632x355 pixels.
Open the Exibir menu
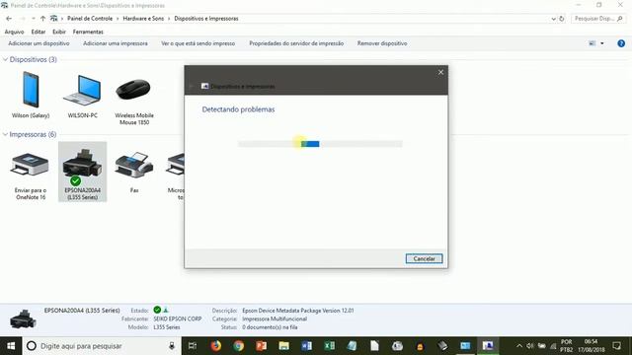59,32
